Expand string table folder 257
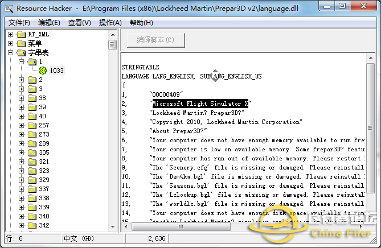Image resolution: width=381 pixels, height=248 pixels. click(x=22, y=126)
